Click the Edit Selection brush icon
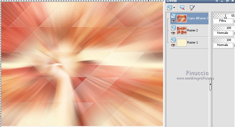 click(x=192, y=8)
